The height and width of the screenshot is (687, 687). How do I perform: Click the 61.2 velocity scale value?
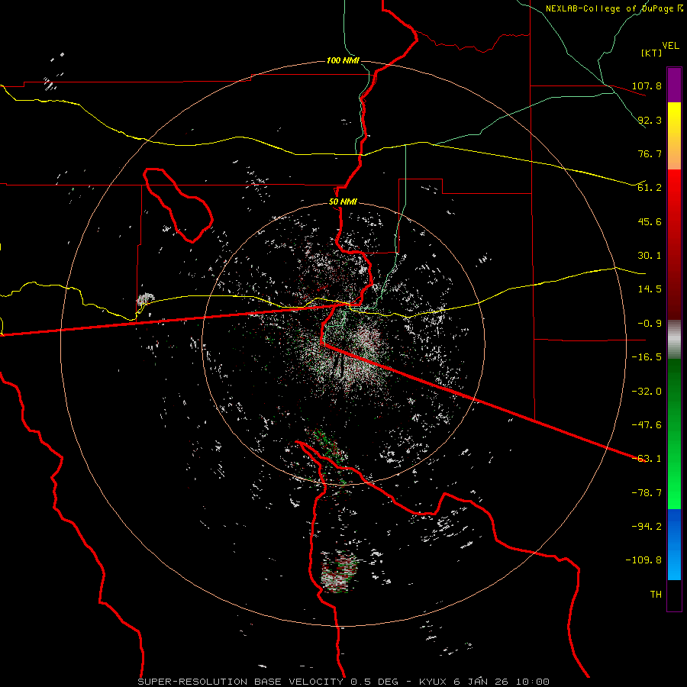pyautogui.click(x=650, y=188)
